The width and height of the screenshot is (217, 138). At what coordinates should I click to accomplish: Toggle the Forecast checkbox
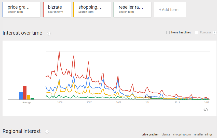point(197,32)
